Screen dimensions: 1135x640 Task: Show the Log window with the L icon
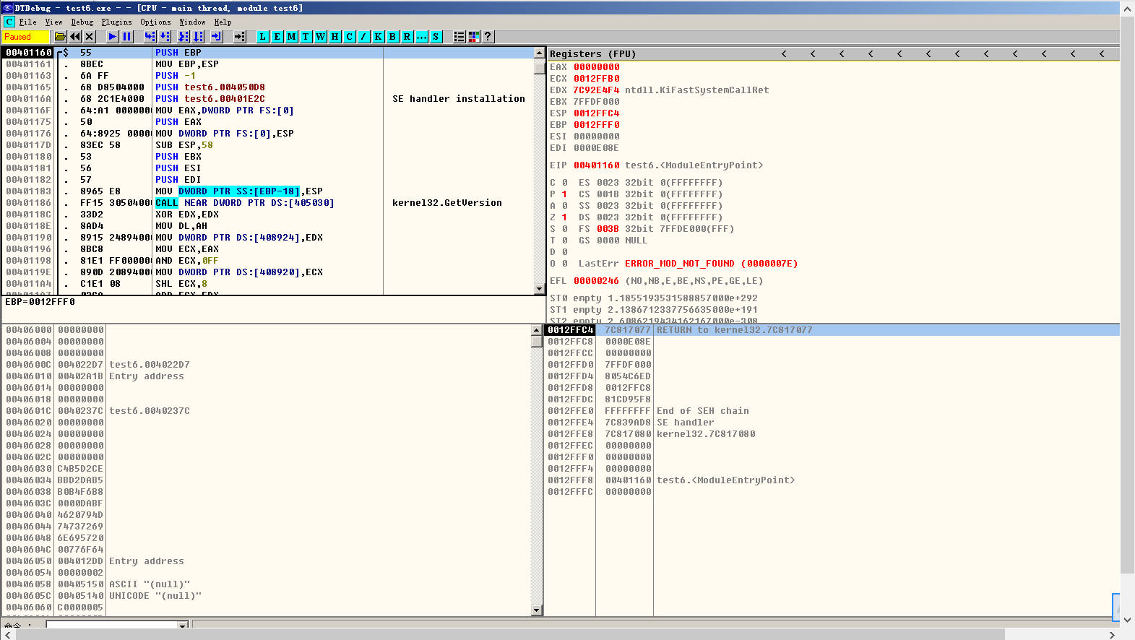[263, 37]
